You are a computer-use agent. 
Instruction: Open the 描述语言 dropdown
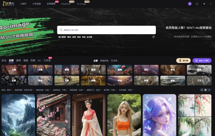pos(60,90)
